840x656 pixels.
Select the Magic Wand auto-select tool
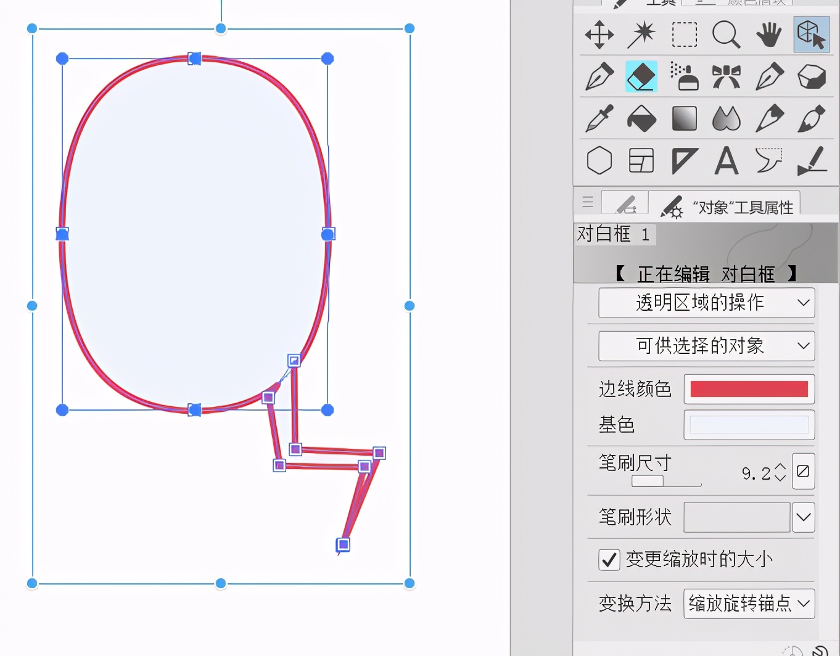pos(641,35)
